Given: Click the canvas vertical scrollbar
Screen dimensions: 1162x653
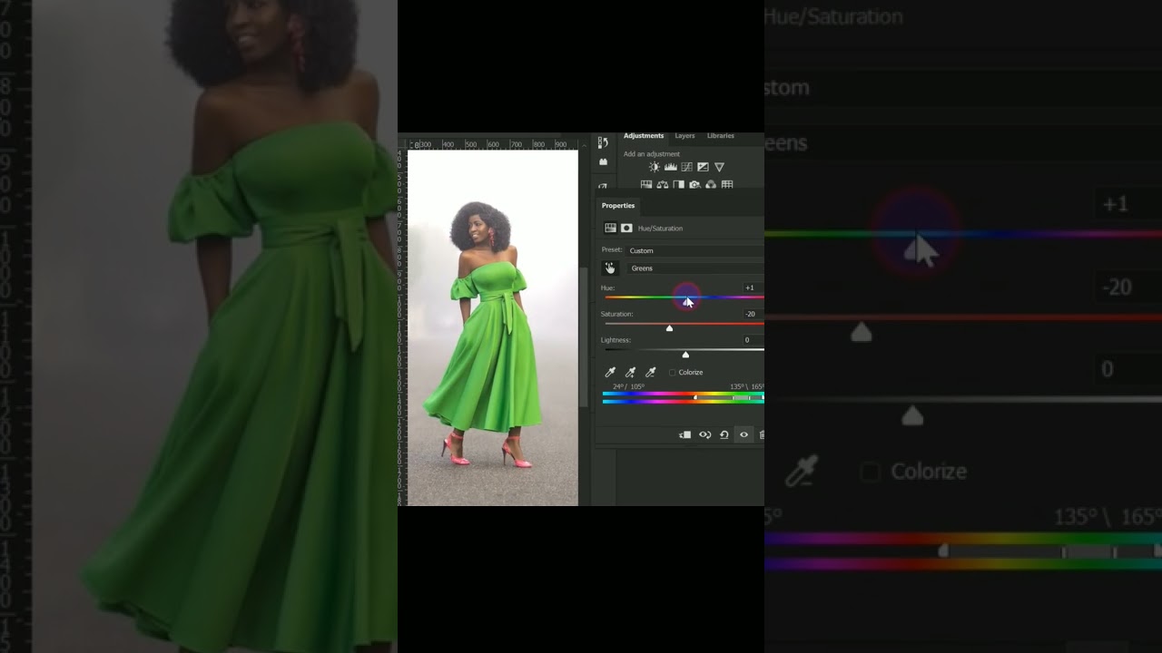Looking at the screenshot, I should [x=585, y=336].
